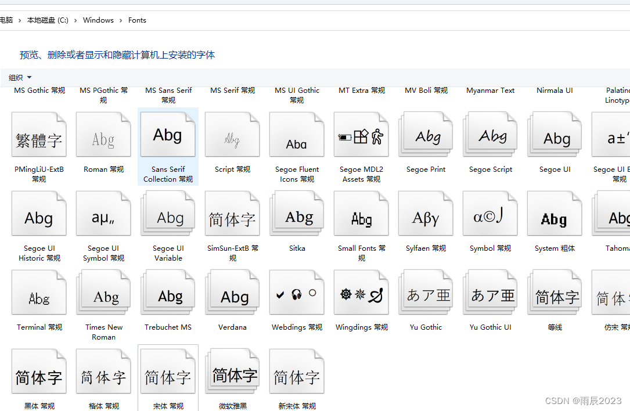Viewport: 630px width, 411px height.
Task: Select the Wingdings 常规 font
Action: click(361, 292)
